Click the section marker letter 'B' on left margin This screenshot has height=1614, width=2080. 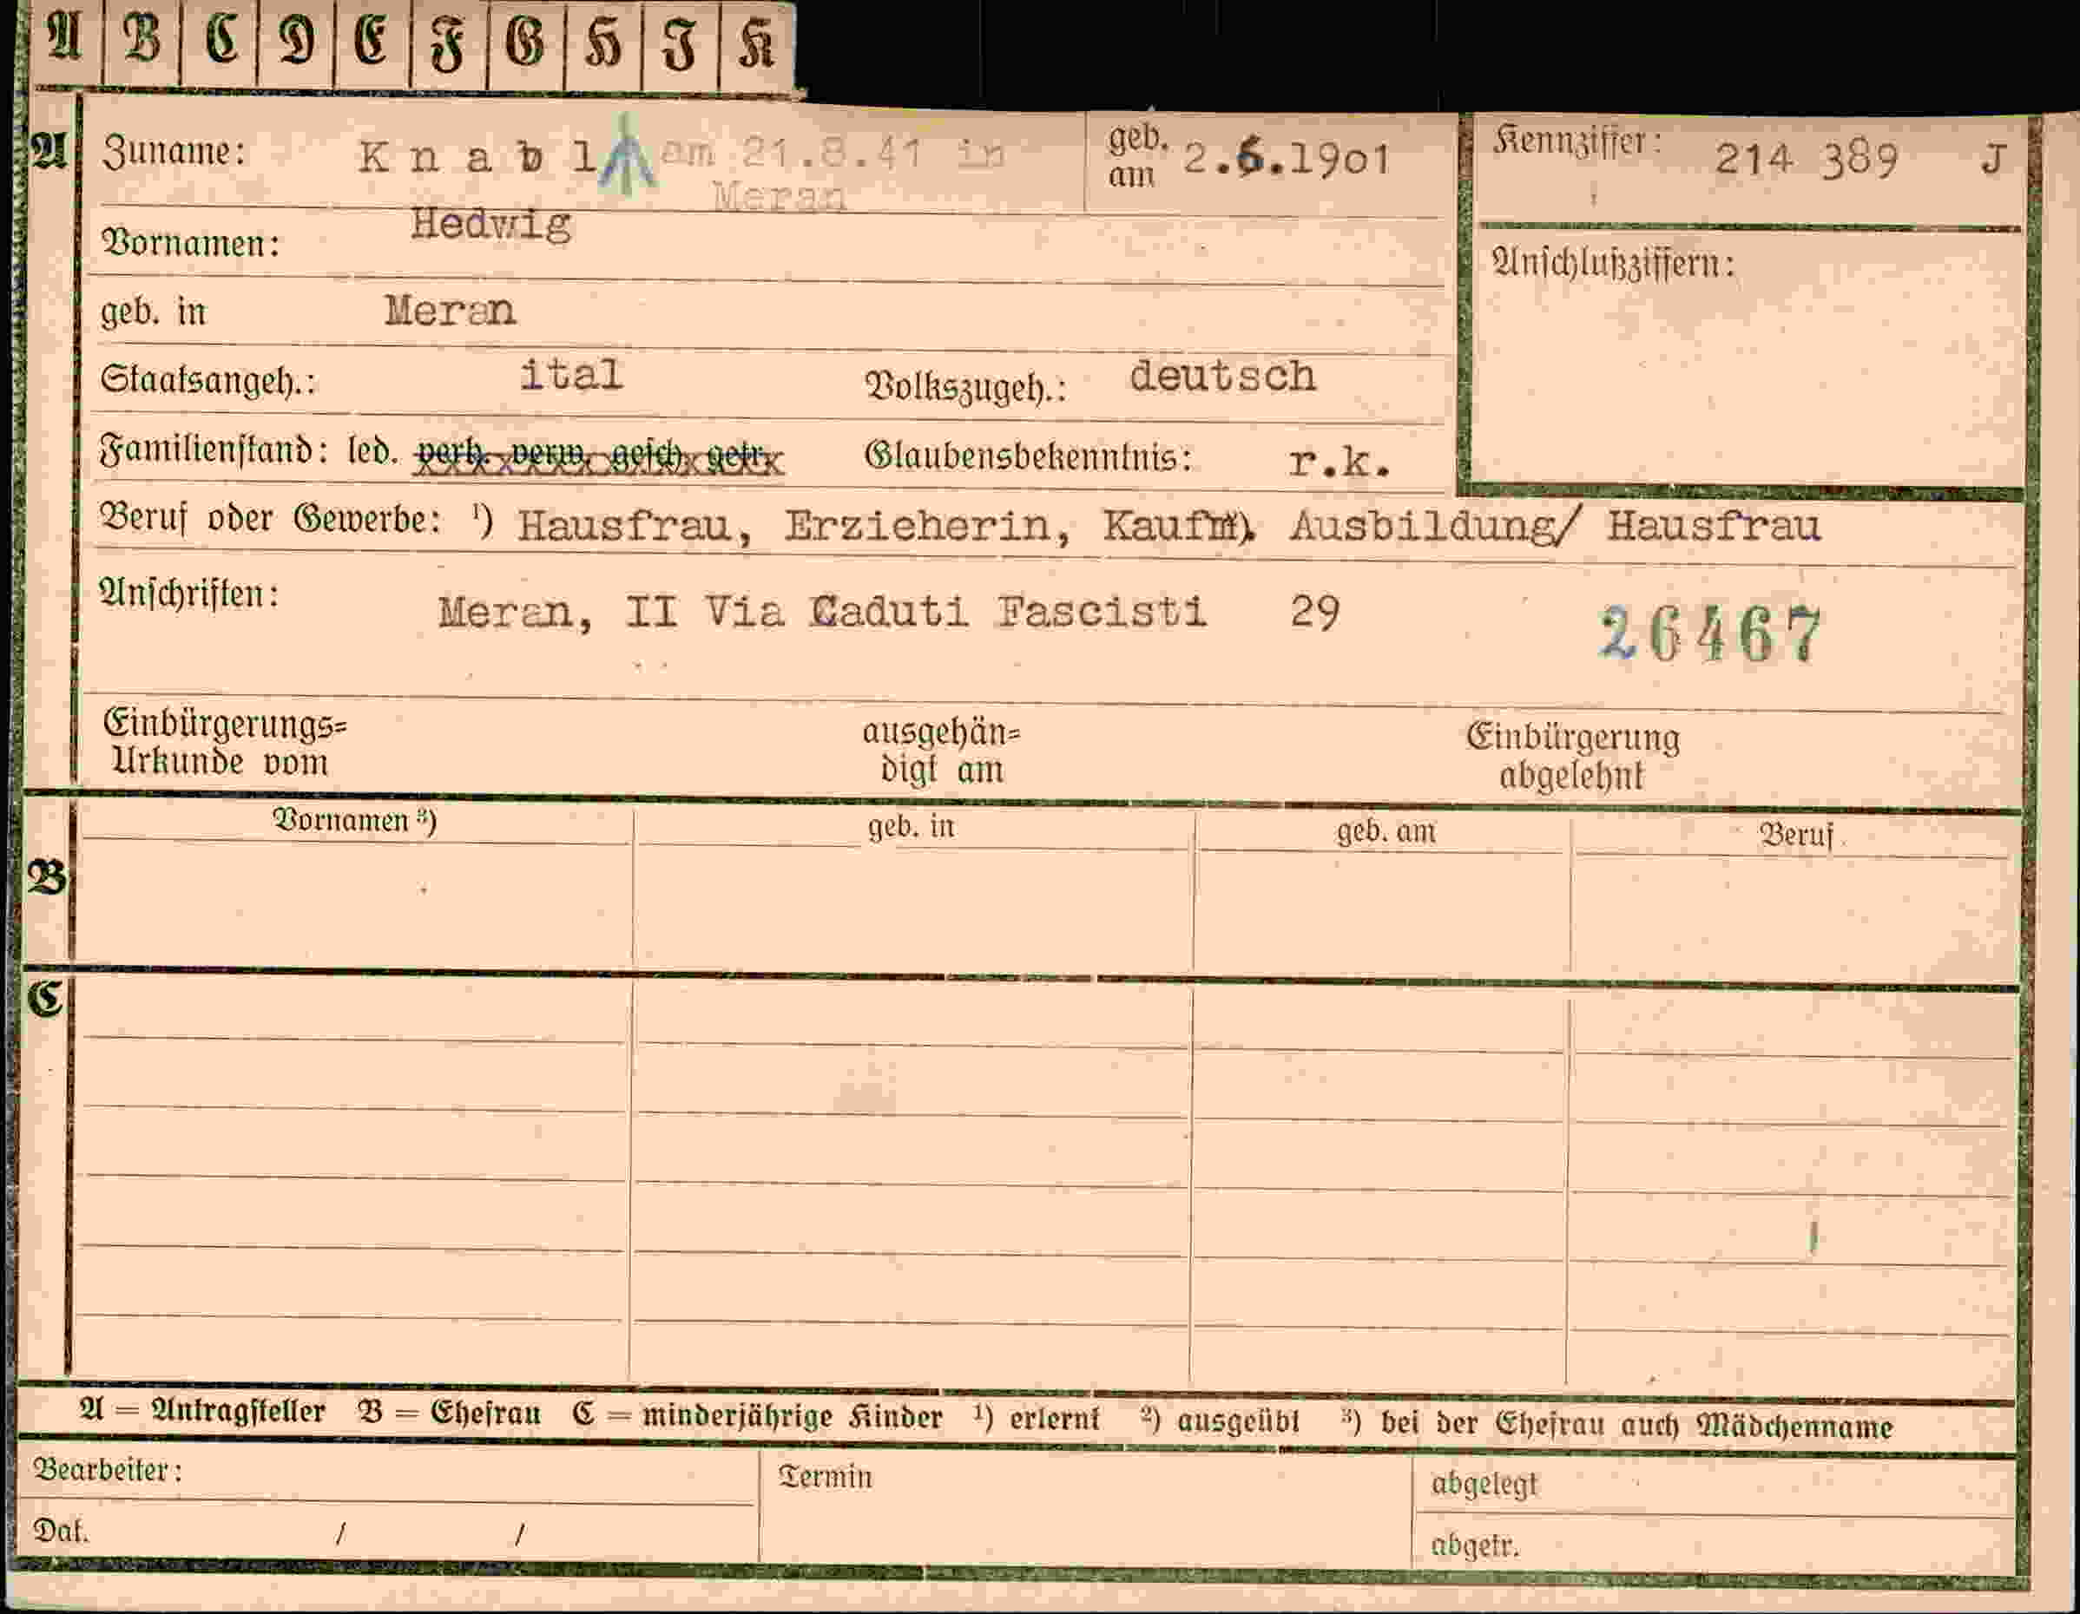46,878
